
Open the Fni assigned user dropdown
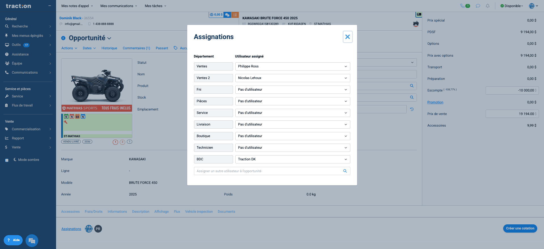[x=293, y=90]
